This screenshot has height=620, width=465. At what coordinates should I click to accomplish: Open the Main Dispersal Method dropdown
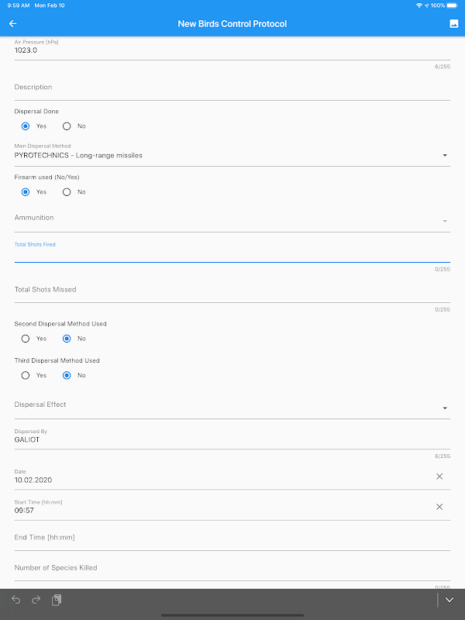[x=231, y=155]
